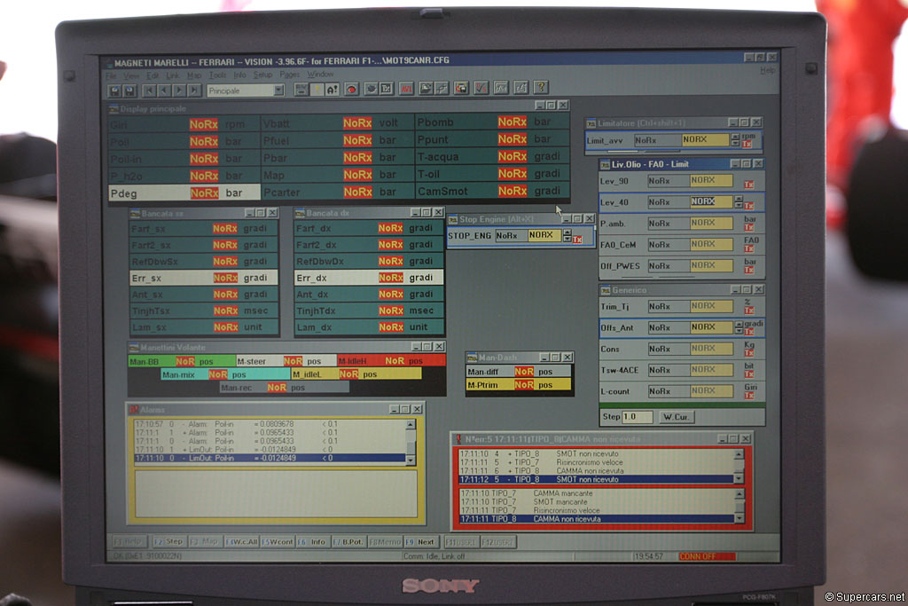The image size is (908, 606).
Task: Open the File menu
Action: (x=111, y=76)
